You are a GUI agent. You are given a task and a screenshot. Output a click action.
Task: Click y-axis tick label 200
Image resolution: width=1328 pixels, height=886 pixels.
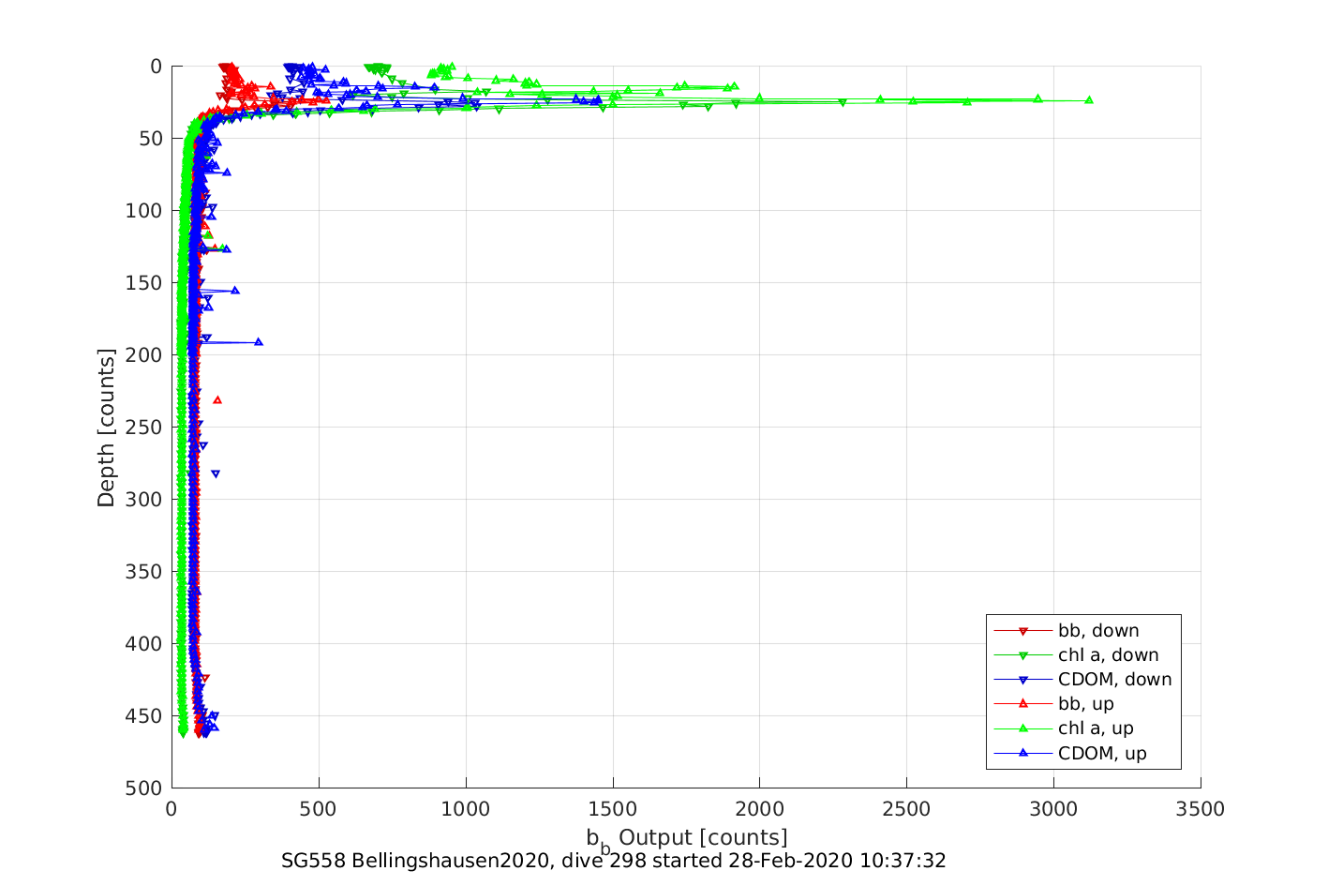point(144,355)
